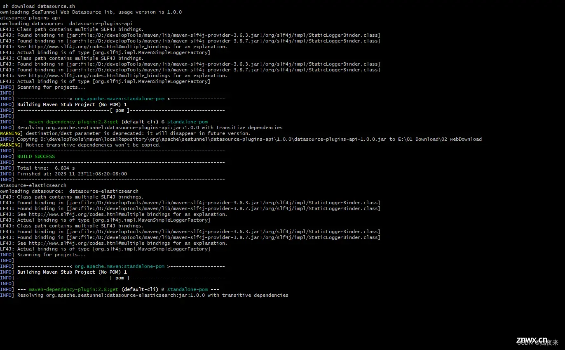Click the 'datasource-plugins-api-1.0.0.jar' file name
Screen dimensions: 565x350
341,139
